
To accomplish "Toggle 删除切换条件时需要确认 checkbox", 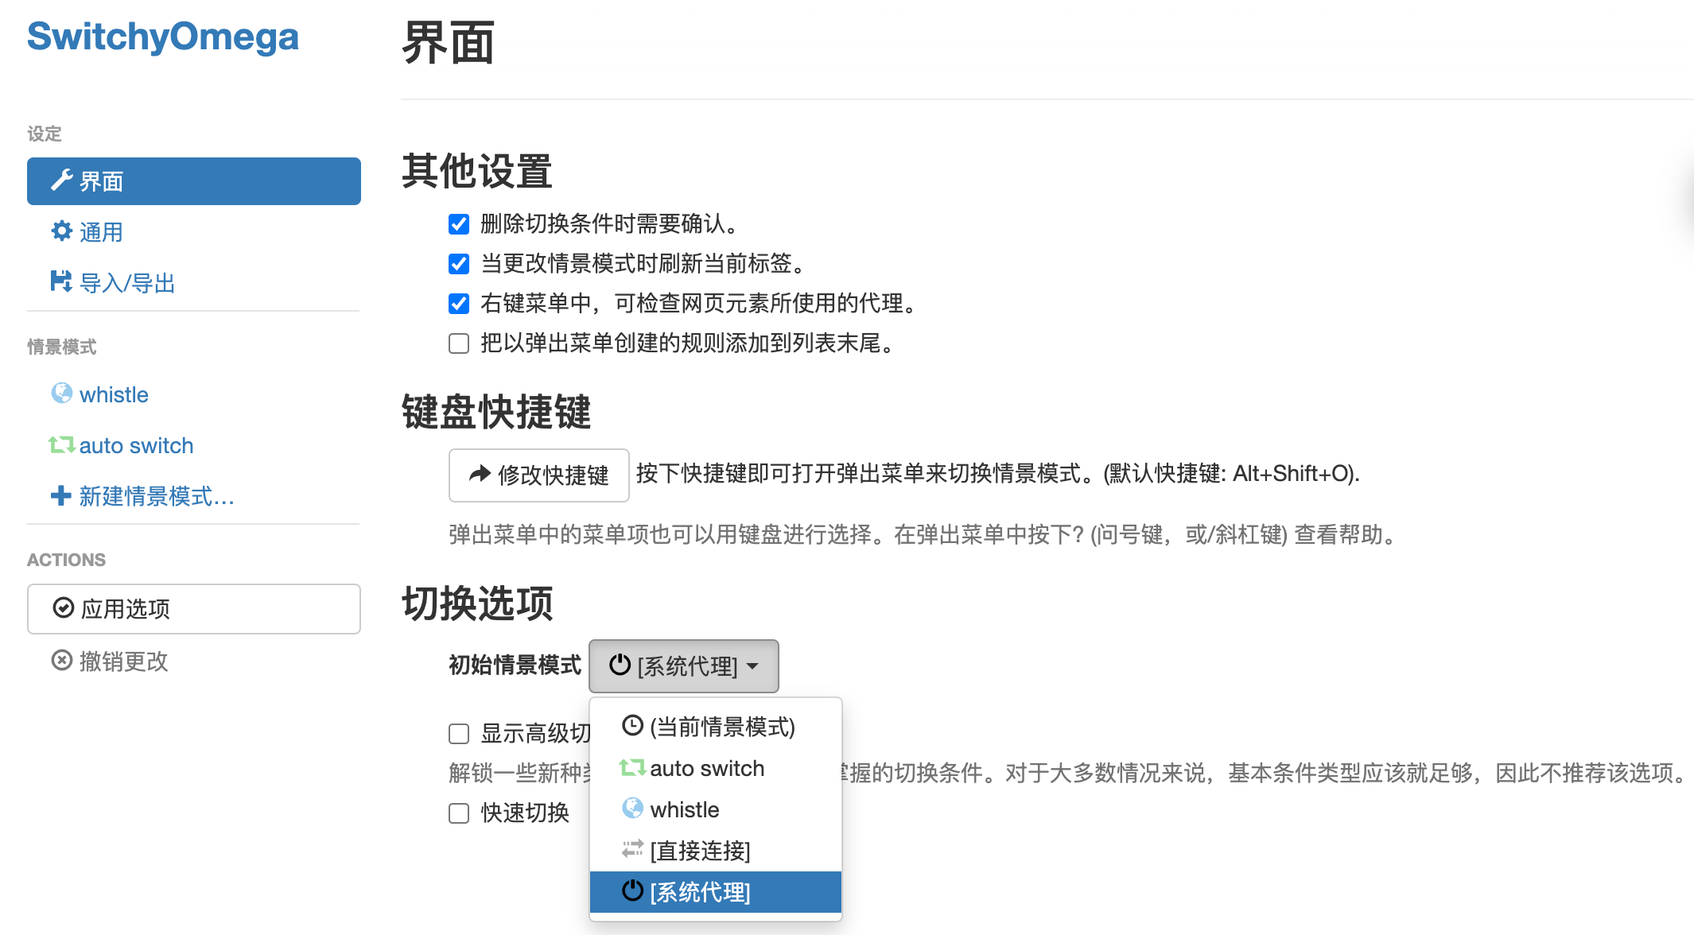I will (x=457, y=223).
